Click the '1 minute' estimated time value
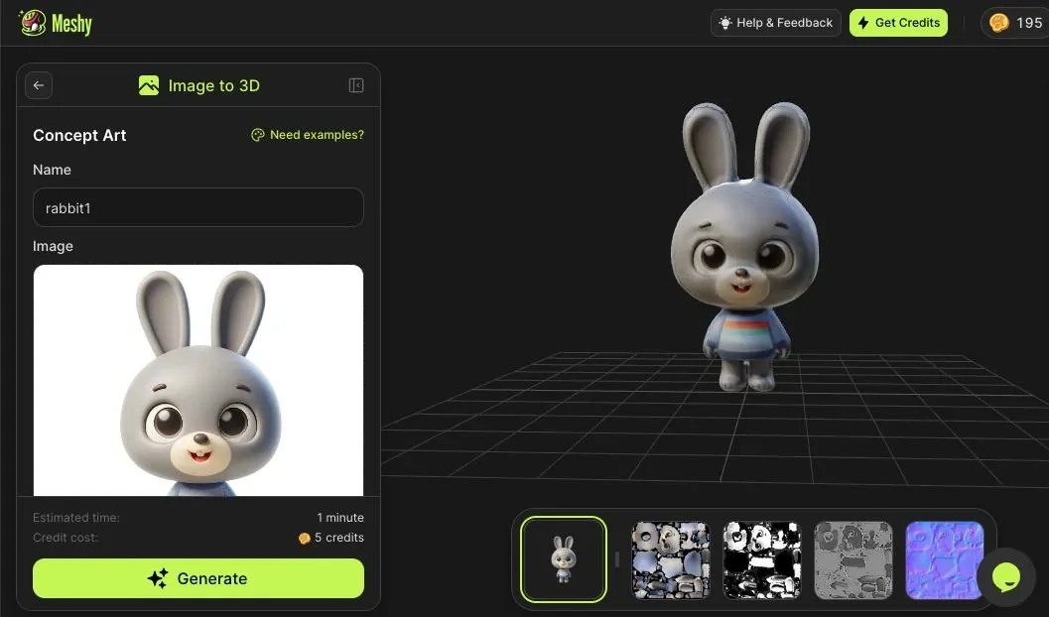The height and width of the screenshot is (617, 1049). pyautogui.click(x=340, y=518)
